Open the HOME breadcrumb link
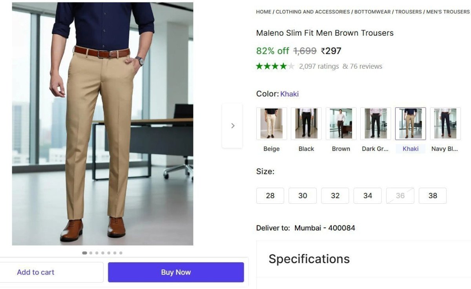Screen dimensions: 471x289 pos(263,12)
